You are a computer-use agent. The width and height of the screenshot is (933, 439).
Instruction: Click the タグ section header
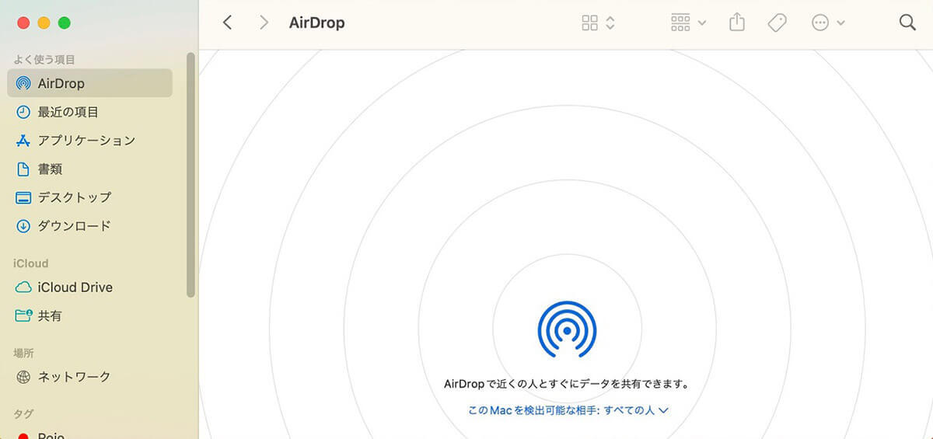pos(23,414)
